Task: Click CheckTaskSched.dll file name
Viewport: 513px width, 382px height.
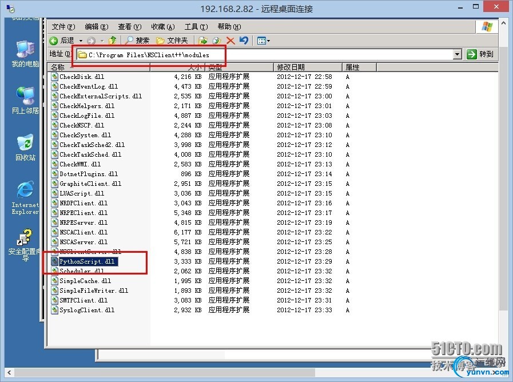Action: (90, 154)
